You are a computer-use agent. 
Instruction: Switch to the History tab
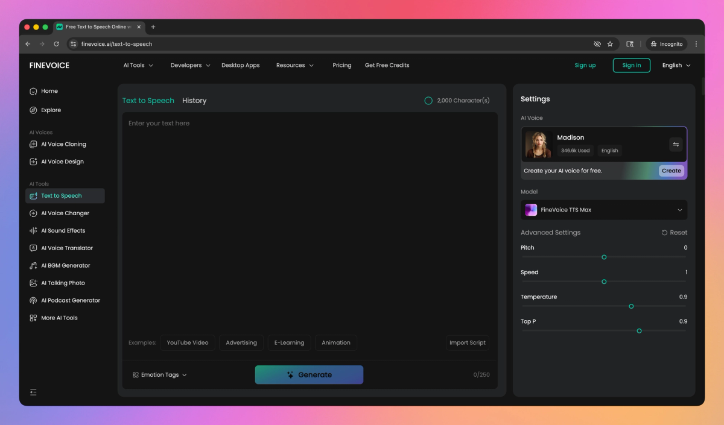click(194, 100)
